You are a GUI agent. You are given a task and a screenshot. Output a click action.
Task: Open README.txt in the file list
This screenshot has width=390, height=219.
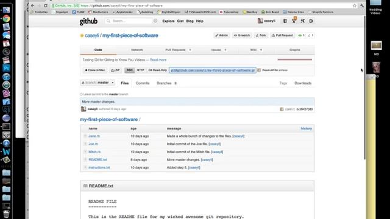pyautogui.click(x=97, y=159)
